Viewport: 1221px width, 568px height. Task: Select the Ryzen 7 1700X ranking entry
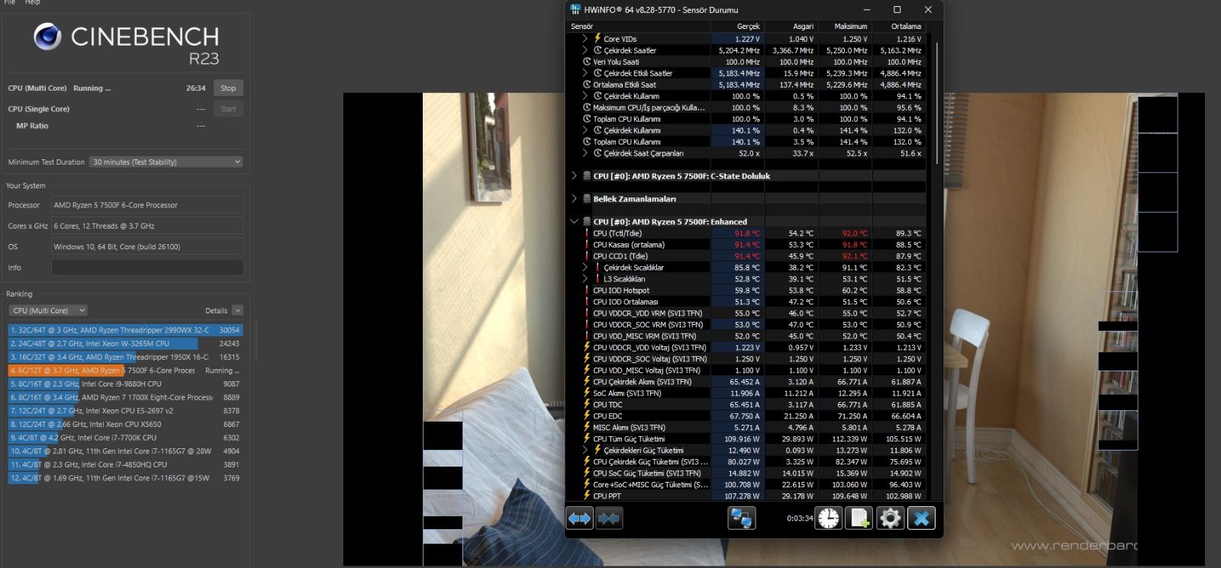tap(125, 397)
